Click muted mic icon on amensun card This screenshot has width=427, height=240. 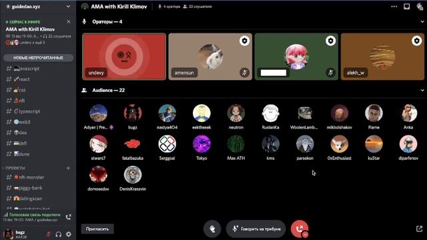244,73
